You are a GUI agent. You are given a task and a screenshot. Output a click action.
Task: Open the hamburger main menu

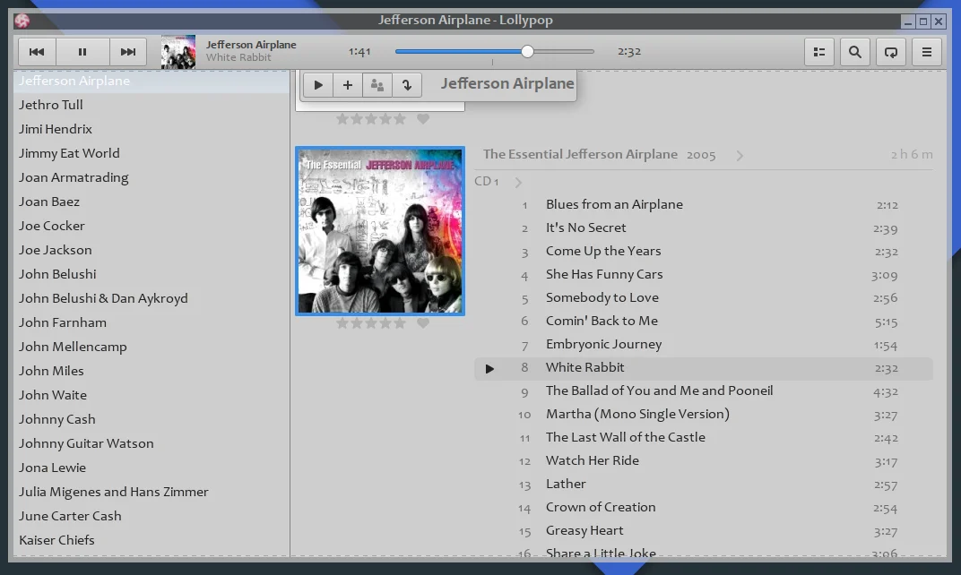click(x=927, y=52)
